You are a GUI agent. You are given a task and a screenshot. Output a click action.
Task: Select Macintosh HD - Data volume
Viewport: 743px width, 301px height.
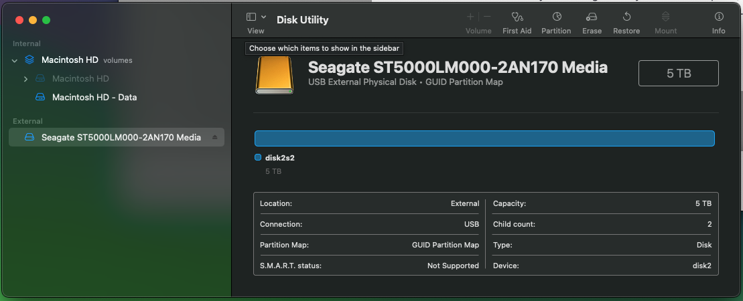tap(94, 97)
